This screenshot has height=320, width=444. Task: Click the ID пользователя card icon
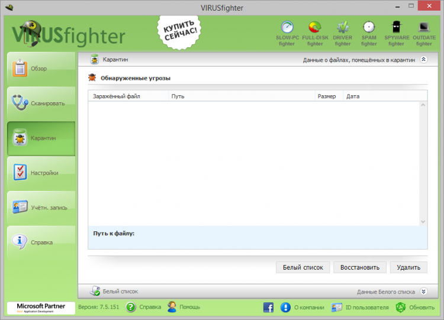tap(337, 307)
